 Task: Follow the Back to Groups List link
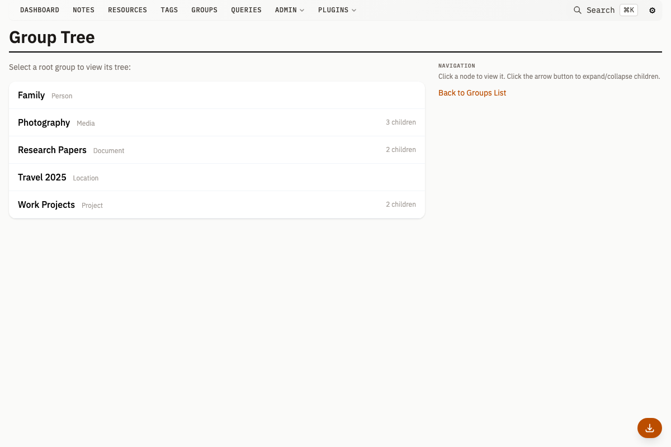click(x=472, y=93)
